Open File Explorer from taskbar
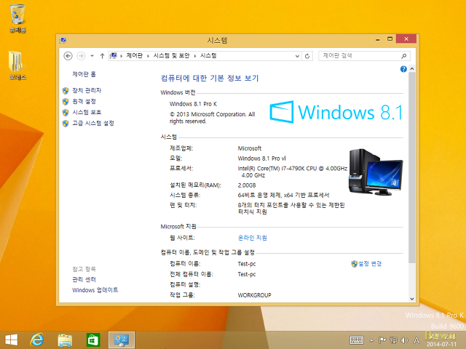The width and height of the screenshot is (466, 349). (65, 340)
